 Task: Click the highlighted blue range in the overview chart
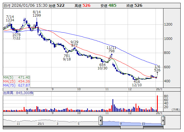click(132, 123)
